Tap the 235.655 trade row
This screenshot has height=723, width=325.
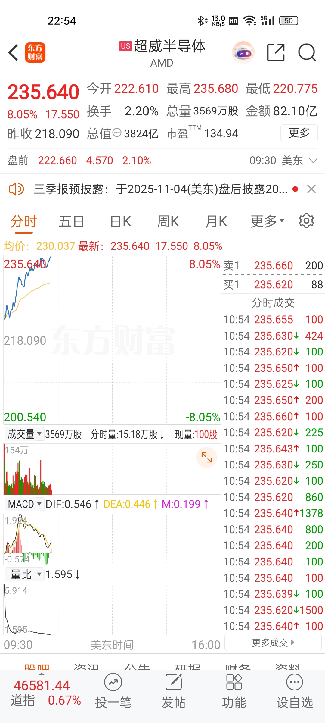[x=273, y=319]
